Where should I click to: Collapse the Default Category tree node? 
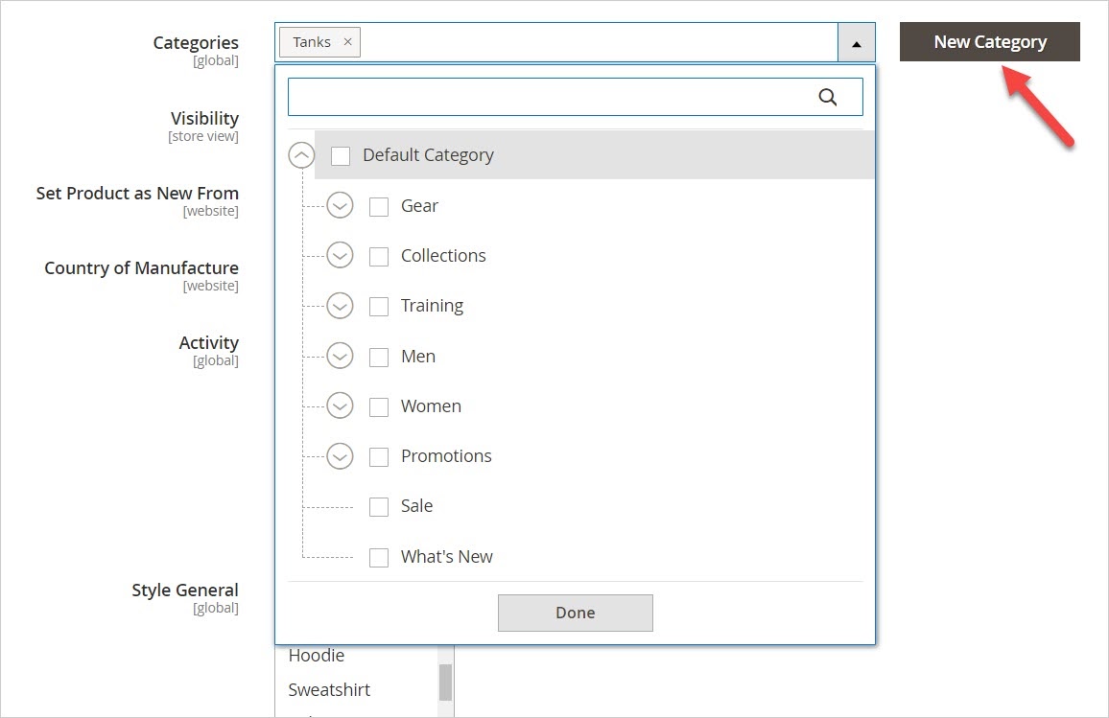click(301, 154)
